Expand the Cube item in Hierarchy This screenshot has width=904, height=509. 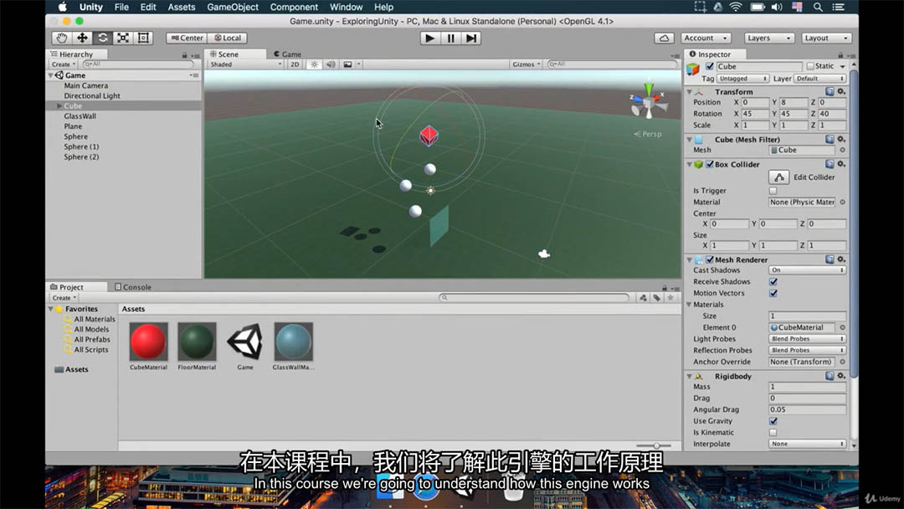(x=59, y=106)
